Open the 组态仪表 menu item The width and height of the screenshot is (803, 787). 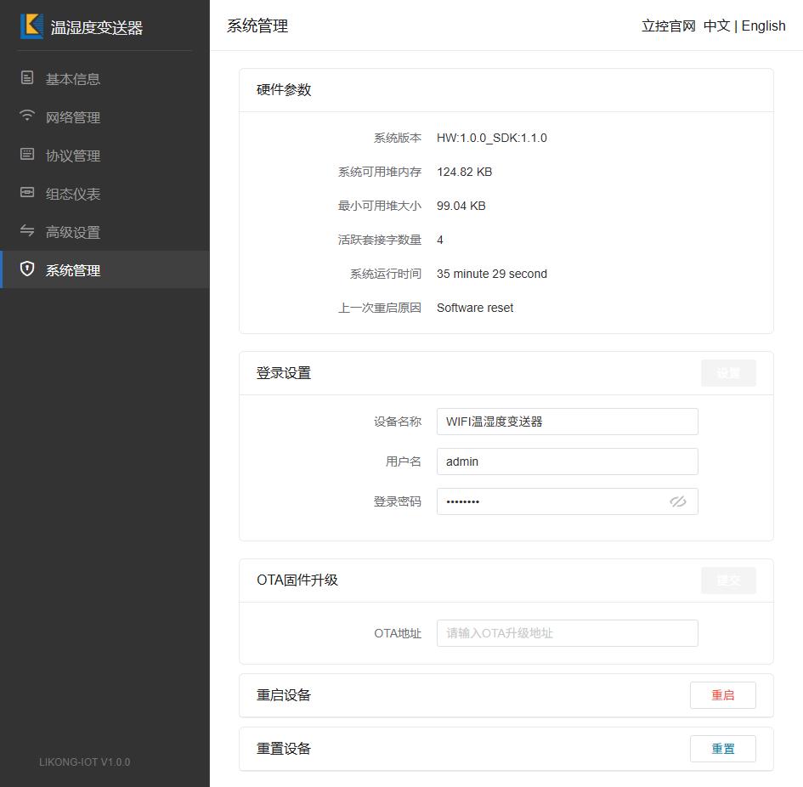pyautogui.click(x=105, y=194)
